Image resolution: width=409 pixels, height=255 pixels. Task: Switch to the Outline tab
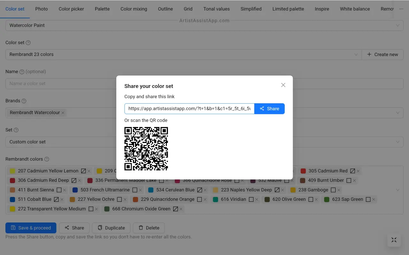[x=166, y=9]
